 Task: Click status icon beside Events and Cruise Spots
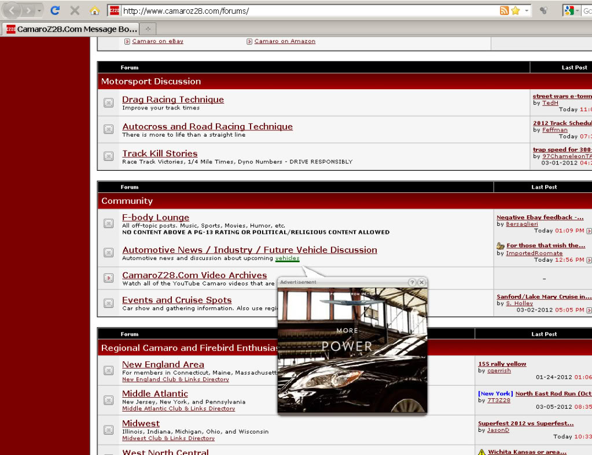(108, 303)
